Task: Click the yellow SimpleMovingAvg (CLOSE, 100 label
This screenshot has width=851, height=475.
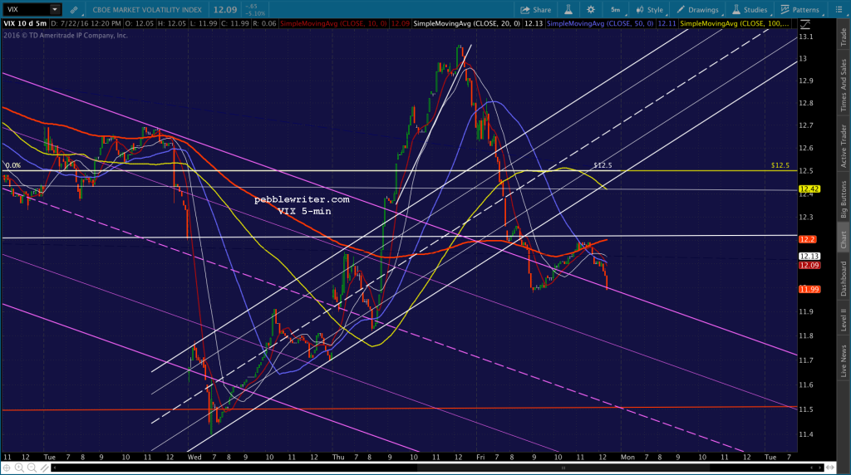Action: click(735, 24)
